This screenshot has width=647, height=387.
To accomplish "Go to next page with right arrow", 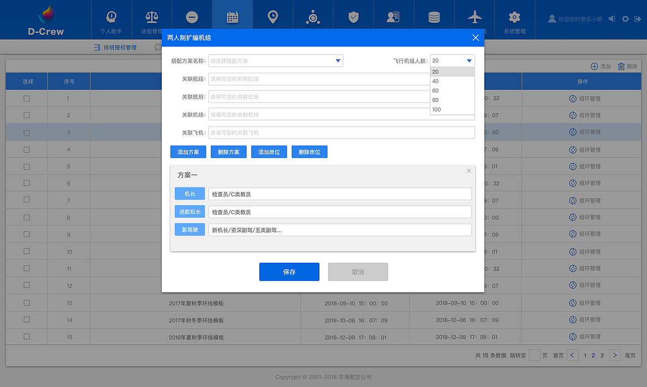I will (615, 355).
